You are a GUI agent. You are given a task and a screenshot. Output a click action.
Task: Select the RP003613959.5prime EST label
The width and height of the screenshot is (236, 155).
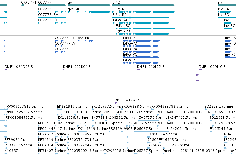pos(86,134)
